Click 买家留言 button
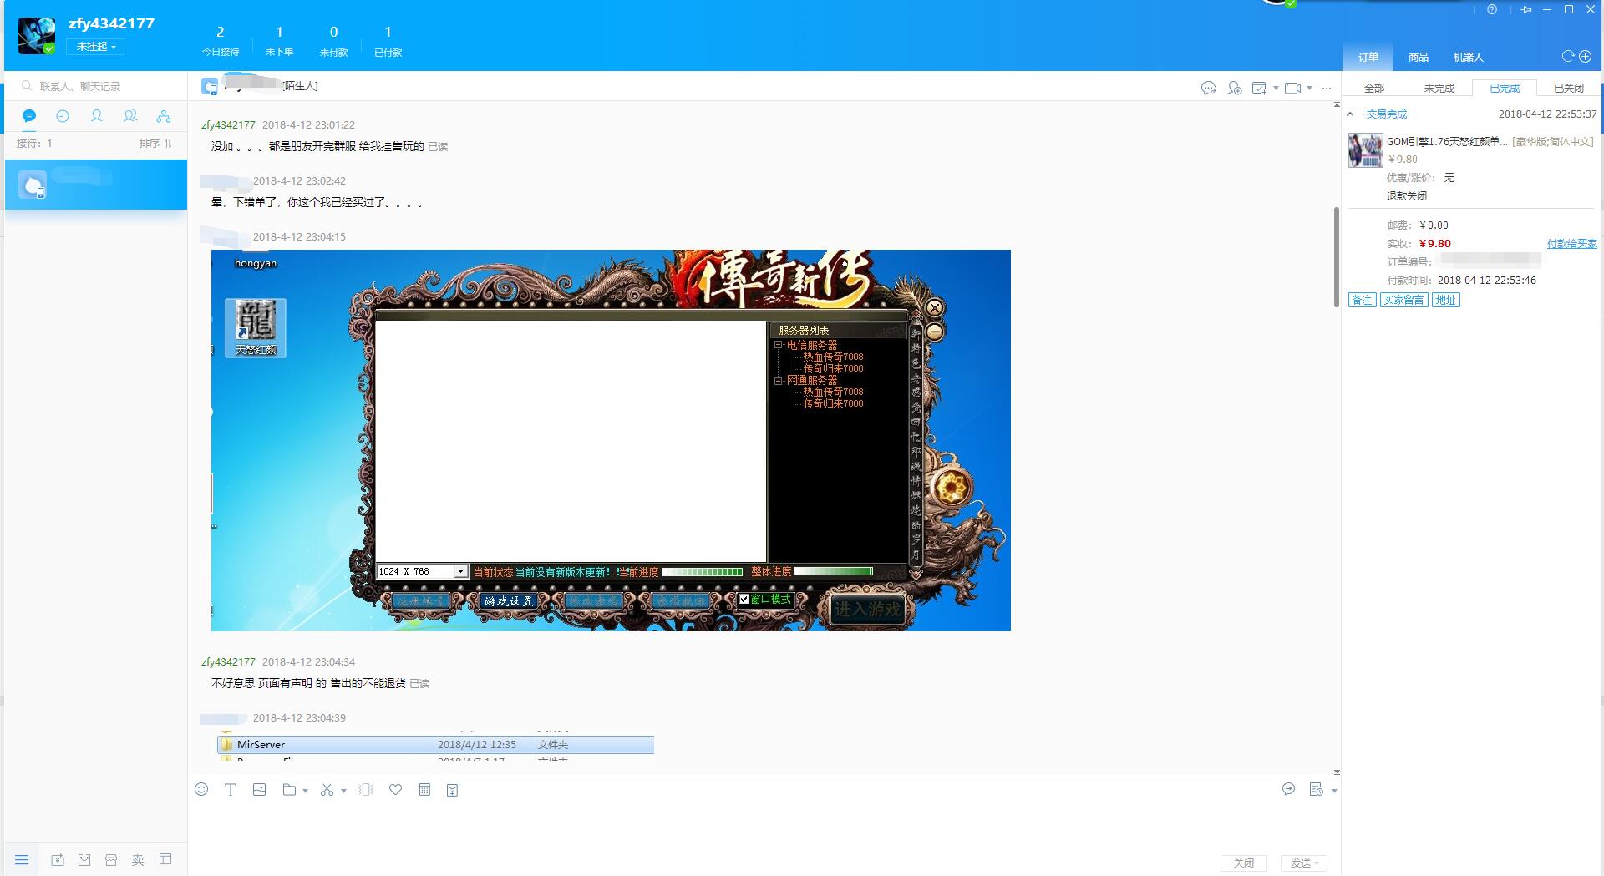The width and height of the screenshot is (1604, 876). click(x=1403, y=300)
